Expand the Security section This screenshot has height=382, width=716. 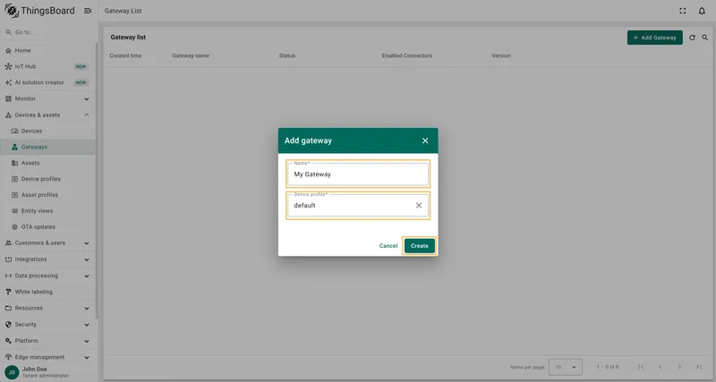point(48,325)
